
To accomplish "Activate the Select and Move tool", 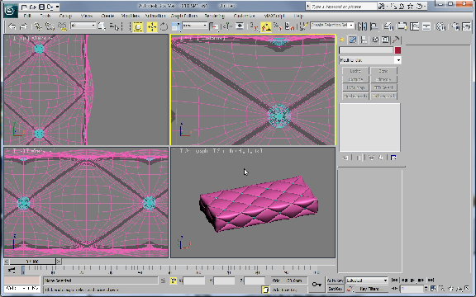I will pyautogui.click(x=152, y=27).
